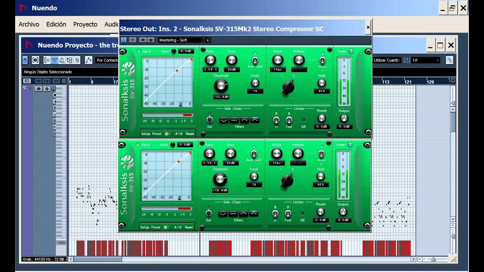Click A→B copy button in upper panel
This screenshot has width=484, height=272.
179,134
